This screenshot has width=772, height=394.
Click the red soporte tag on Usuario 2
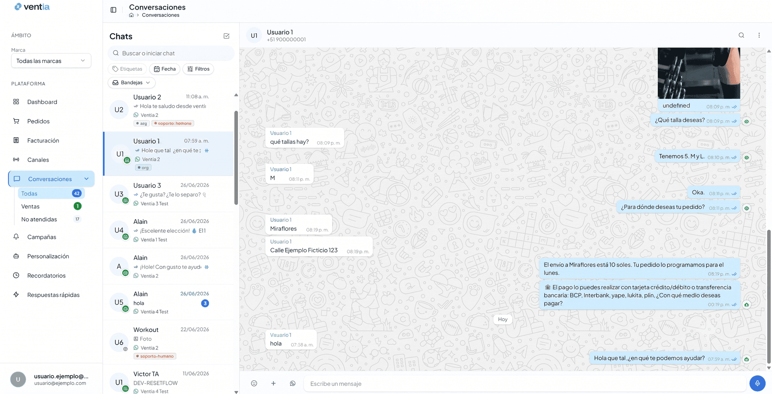(x=173, y=123)
